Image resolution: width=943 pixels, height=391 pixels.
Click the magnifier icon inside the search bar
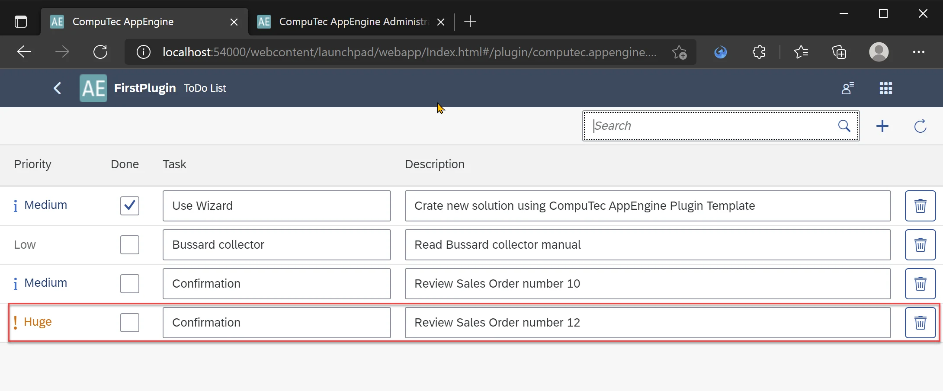pyautogui.click(x=844, y=126)
